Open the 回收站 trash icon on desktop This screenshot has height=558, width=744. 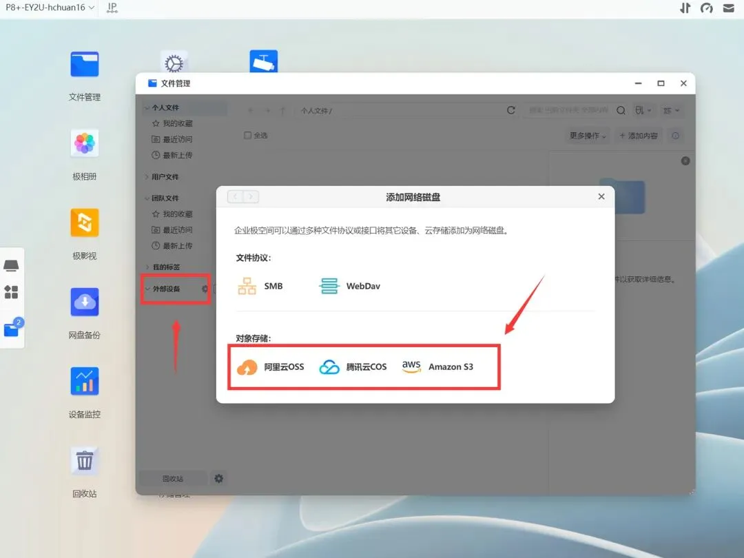(85, 460)
